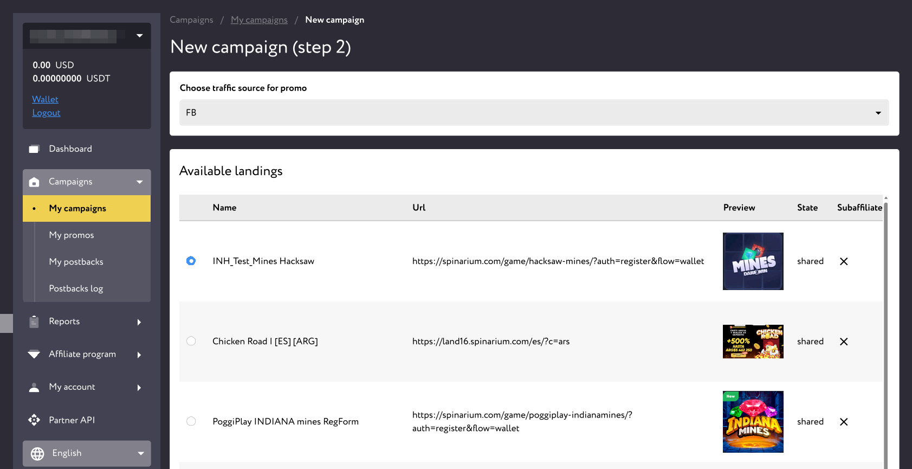
Task: Expand the Reports submenu arrow
Action: (139, 322)
